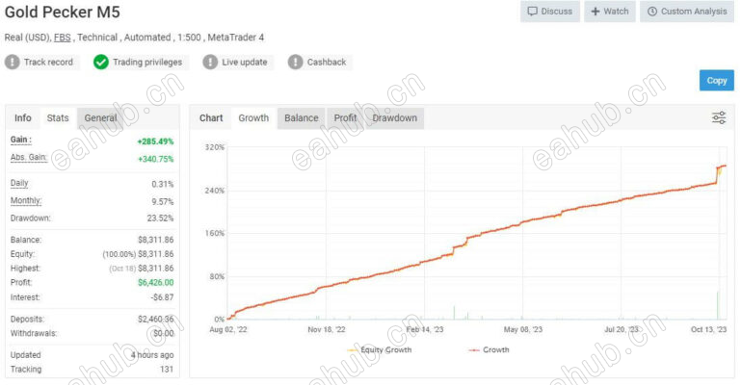741x385 pixels.
Task: Click the 4 hours ago updated value
Action: [152, 355]
